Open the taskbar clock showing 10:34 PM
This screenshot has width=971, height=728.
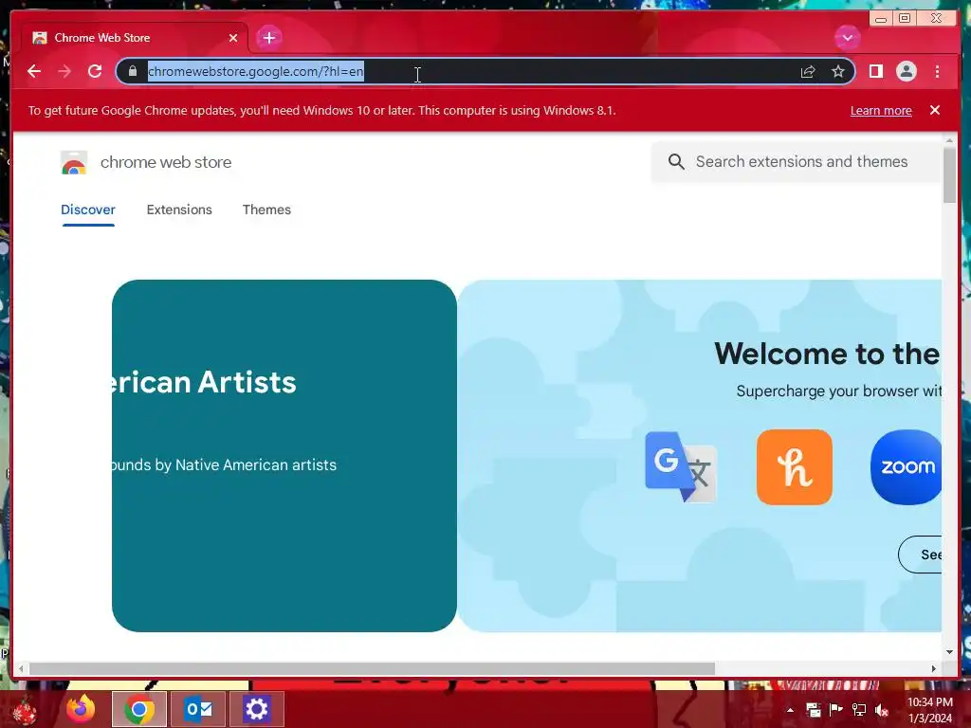pyautogui.click(x=929, y=710)
